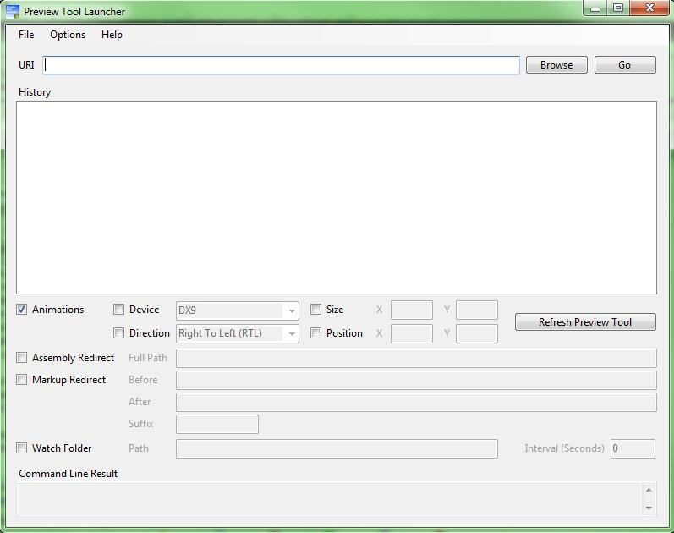Screen dimensions: 674x533
Task: Click the Browse button
Action: tap(556, 65)
